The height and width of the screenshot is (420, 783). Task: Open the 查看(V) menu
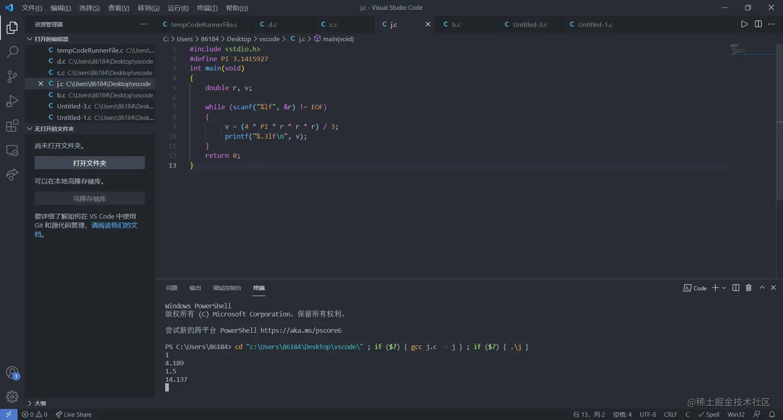[x=119, y=8]
